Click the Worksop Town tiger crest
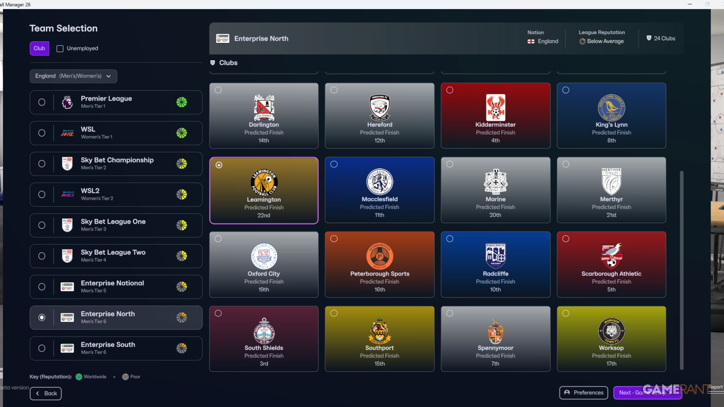Image resolution: width=724 pixels, height=407 pixels. click(611, 331)
